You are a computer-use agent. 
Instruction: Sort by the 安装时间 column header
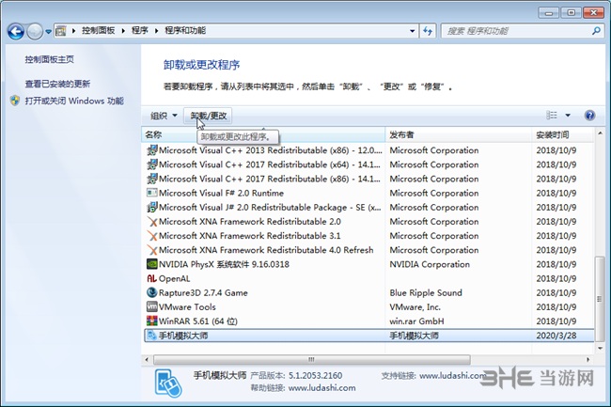tap(563, 134)
